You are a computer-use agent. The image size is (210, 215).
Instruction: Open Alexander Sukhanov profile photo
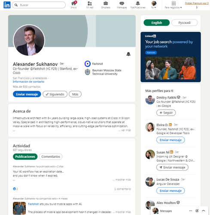29,40
